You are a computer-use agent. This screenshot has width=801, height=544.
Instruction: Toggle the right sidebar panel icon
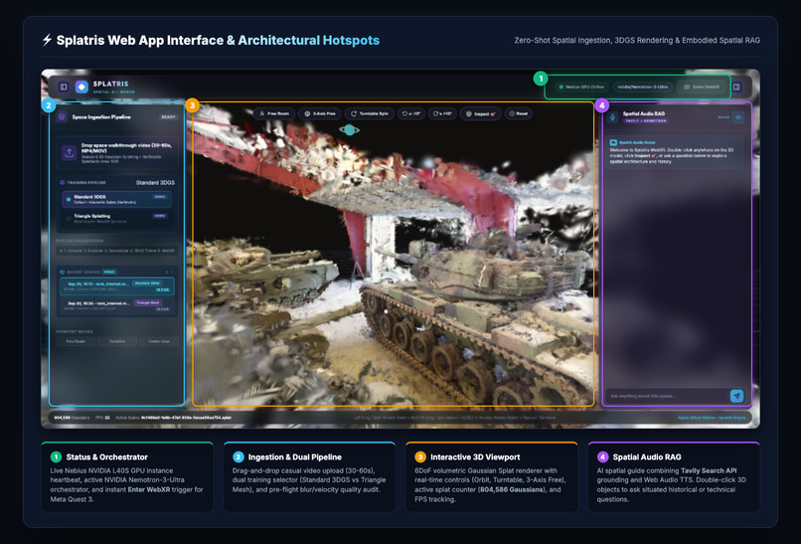point(736,87)
